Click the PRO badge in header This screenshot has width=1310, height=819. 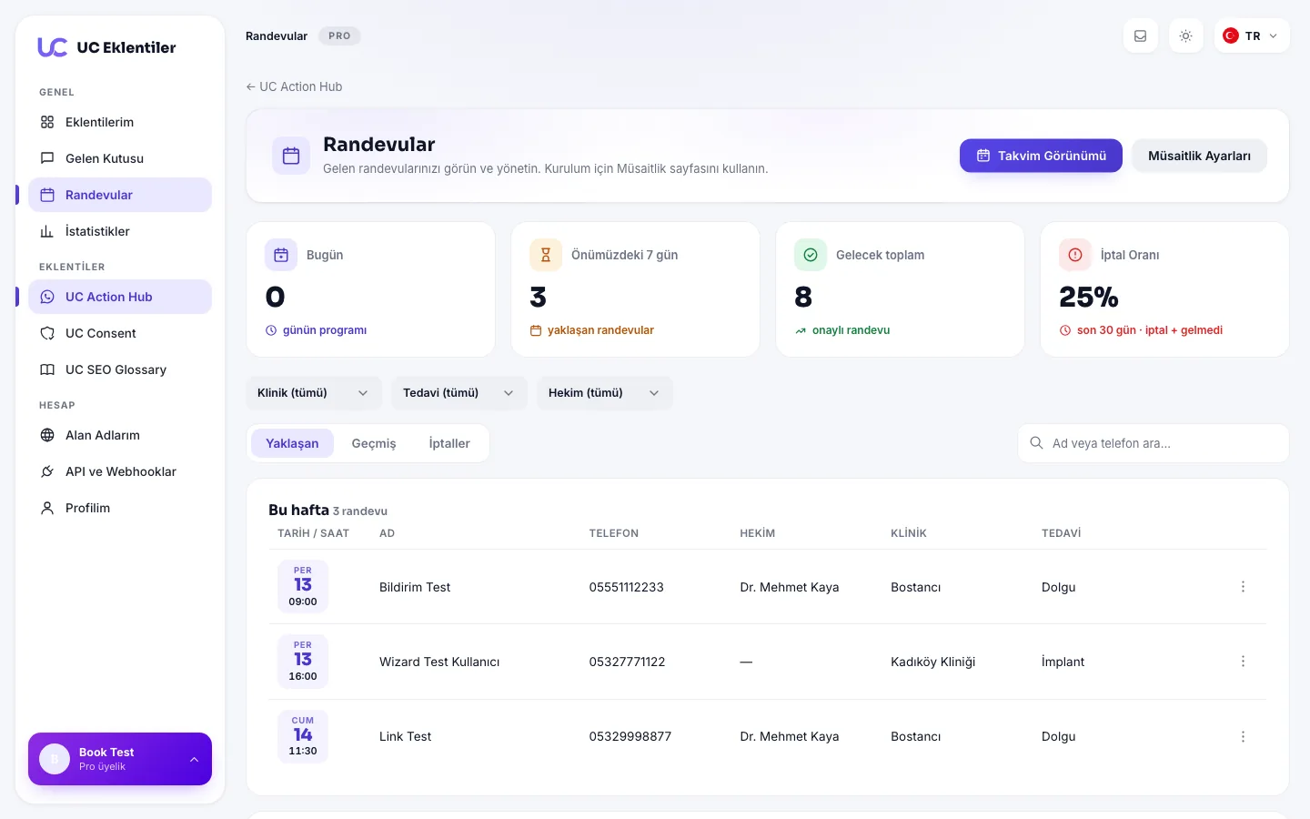pyautogui.click(x=339, y=36)
